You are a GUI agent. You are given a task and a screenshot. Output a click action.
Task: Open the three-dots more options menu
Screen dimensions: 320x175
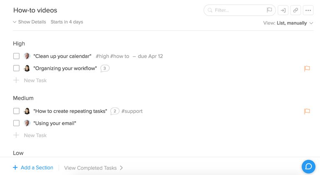click(308, 10)
